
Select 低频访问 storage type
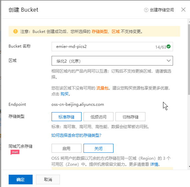click(x=98, y=116)
